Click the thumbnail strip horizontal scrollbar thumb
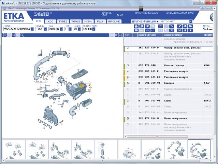The height and width of the screenshot is (164, 218). pyautogui.click(x=102, y=161)
